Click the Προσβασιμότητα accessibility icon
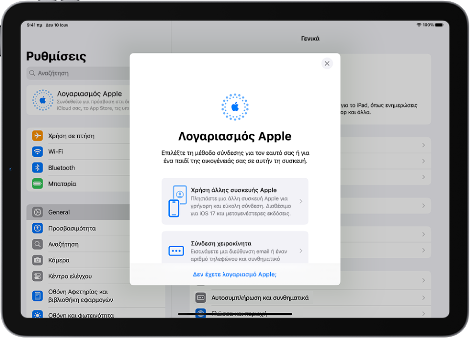The width and height of the screenshot is (470, 338). point(38,228)
